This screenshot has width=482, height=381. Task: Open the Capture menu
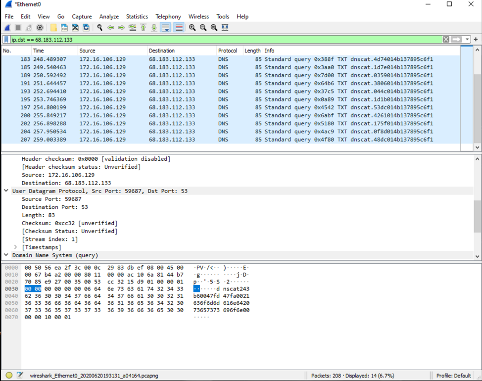tap(82, 17)
